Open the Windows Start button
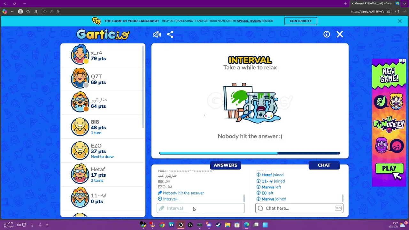Image resolution: width=409 pixels, height=230 pixels. point(265,225)
